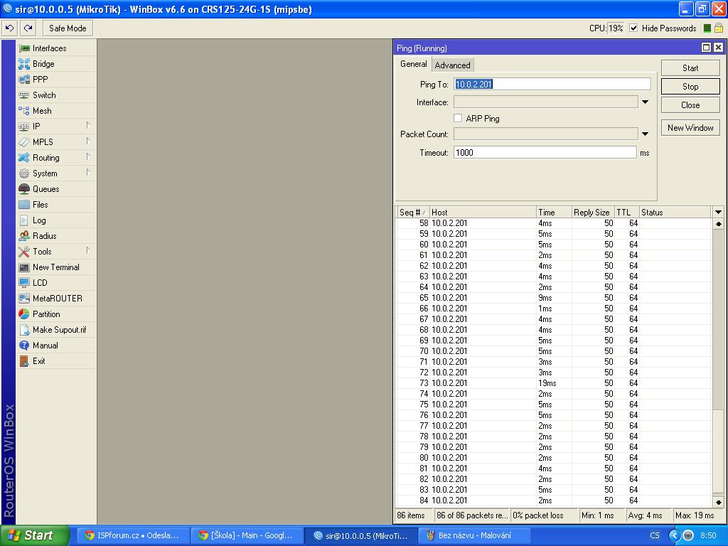Click the Ping To address field
Image resolution: width=728 pixels, height=546 pixels.
pyautogui.click(x=552, y=84)
